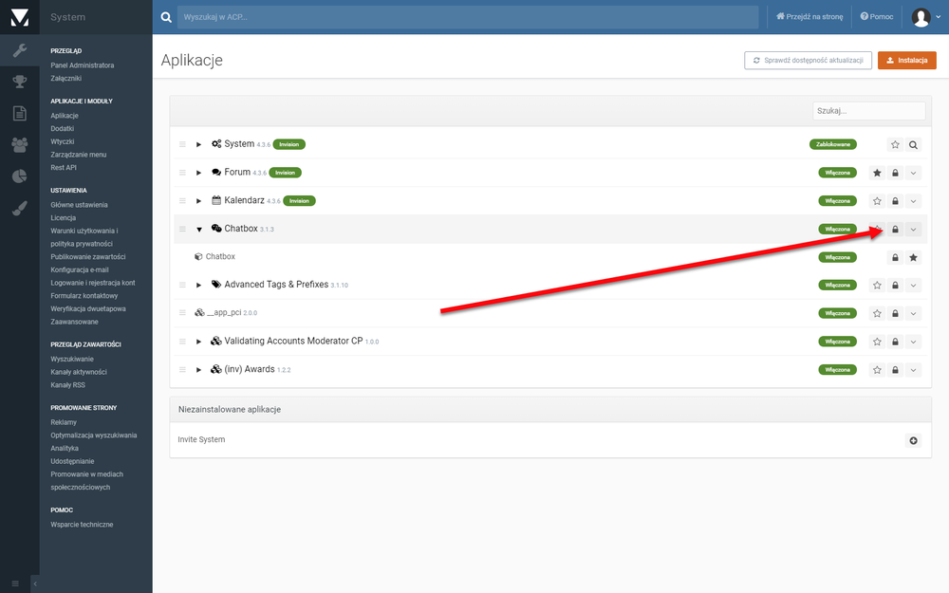This screenshot has height=593, width=949.
Task: Click the members group icon in the sidebar
Action: click(x=19, y=144)
